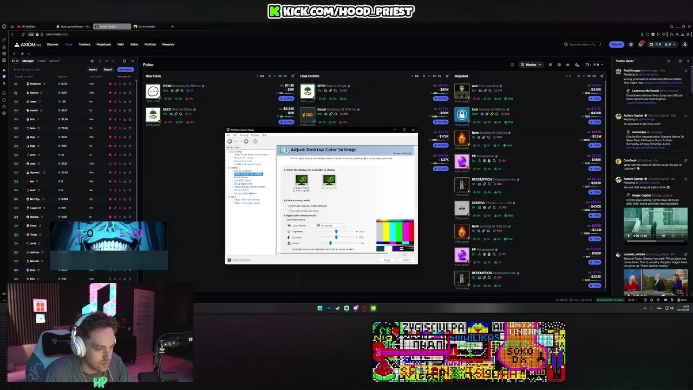Click Deposit button in Axiom header

616,44
